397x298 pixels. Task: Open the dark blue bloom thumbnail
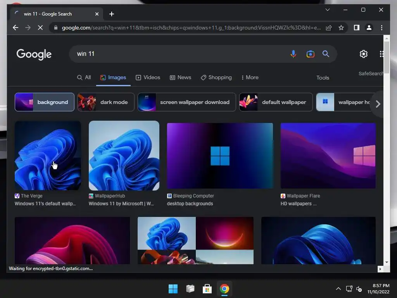(319, 241)
